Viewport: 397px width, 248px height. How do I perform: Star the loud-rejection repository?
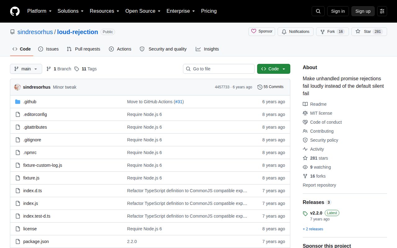369,32
